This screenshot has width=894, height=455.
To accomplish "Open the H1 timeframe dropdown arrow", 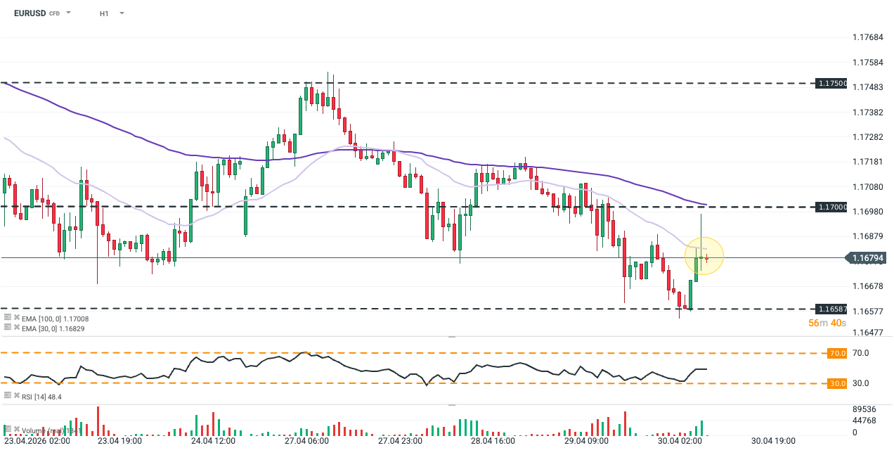I will coord(122,13).
